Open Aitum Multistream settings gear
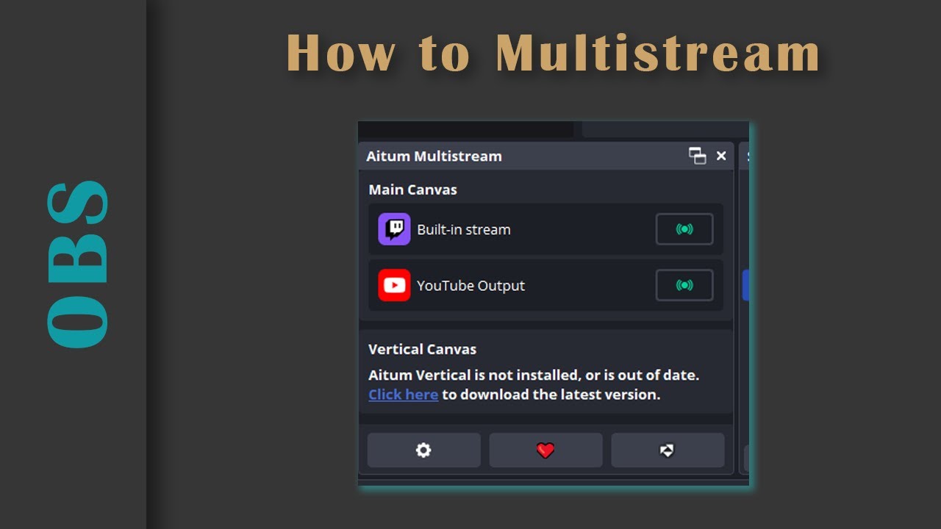This screenshot has height=529, width=941. point(423,450)
